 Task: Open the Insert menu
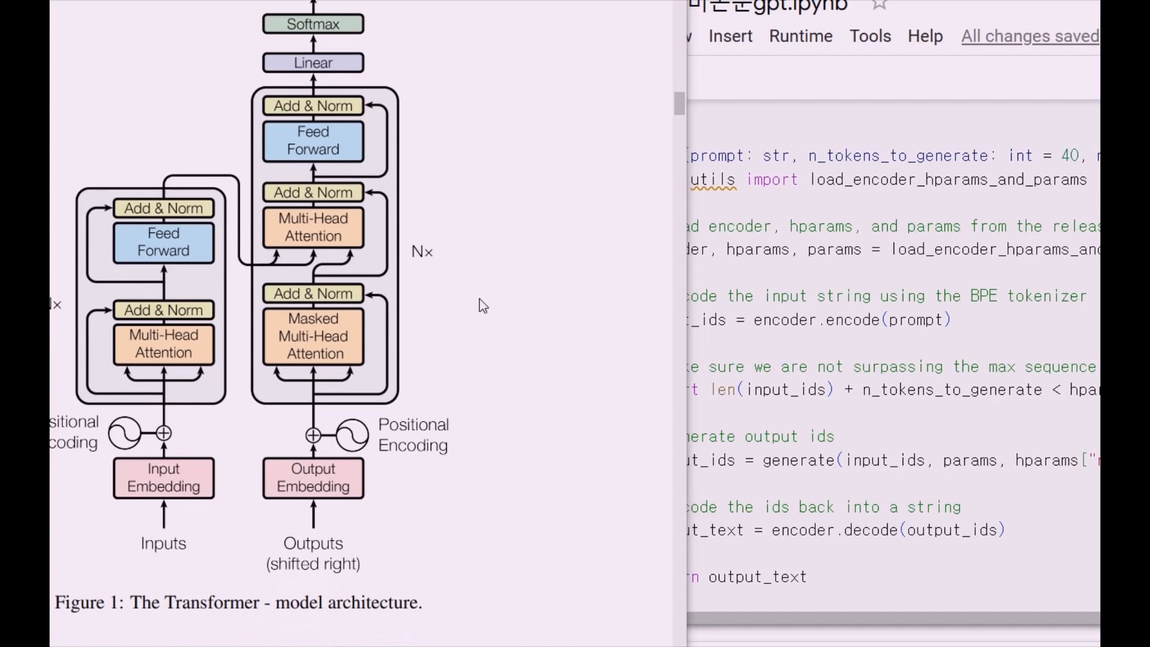(730, 36)
